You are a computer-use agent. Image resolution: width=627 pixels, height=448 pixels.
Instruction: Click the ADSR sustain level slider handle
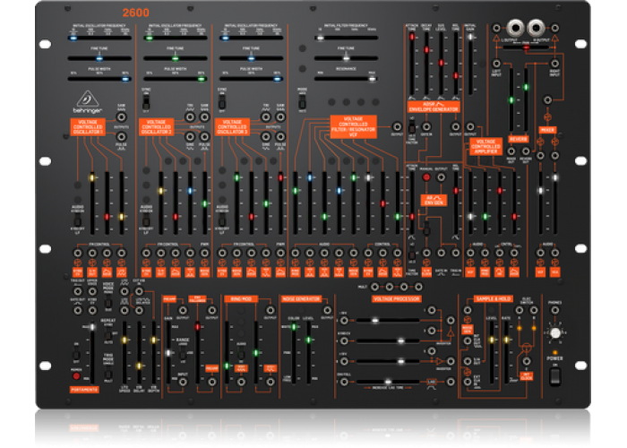click(441, 63)
